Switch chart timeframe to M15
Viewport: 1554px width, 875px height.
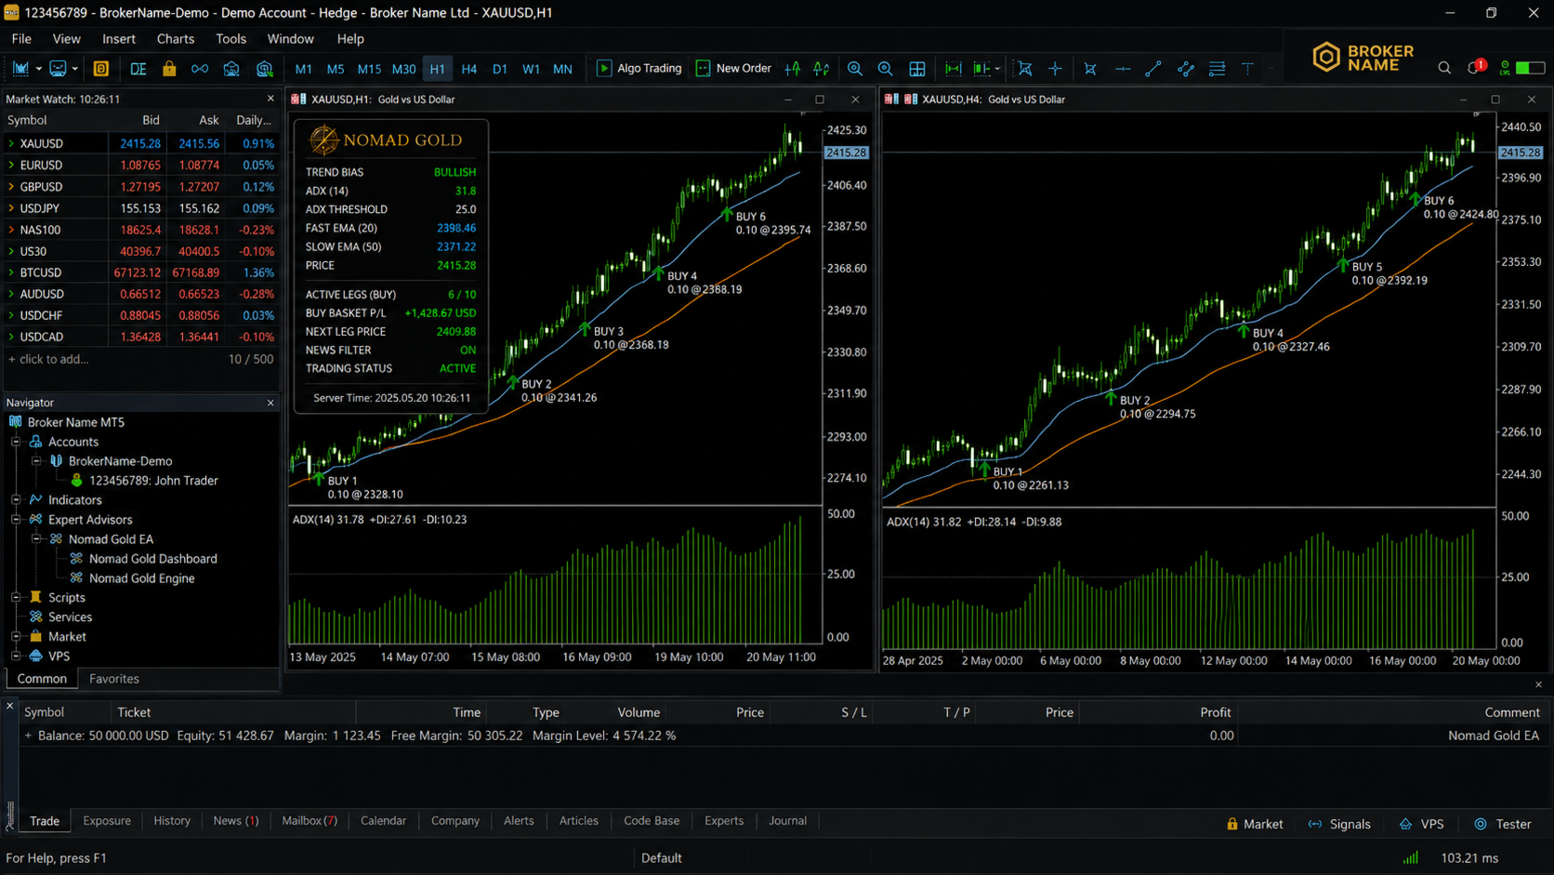pyautogui.click(x=369, y=69)
